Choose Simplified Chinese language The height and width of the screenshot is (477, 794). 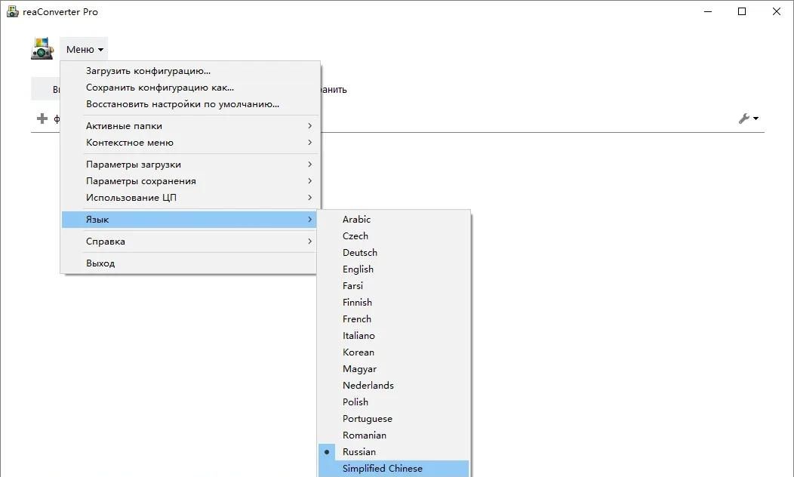[x=394, y=469]
